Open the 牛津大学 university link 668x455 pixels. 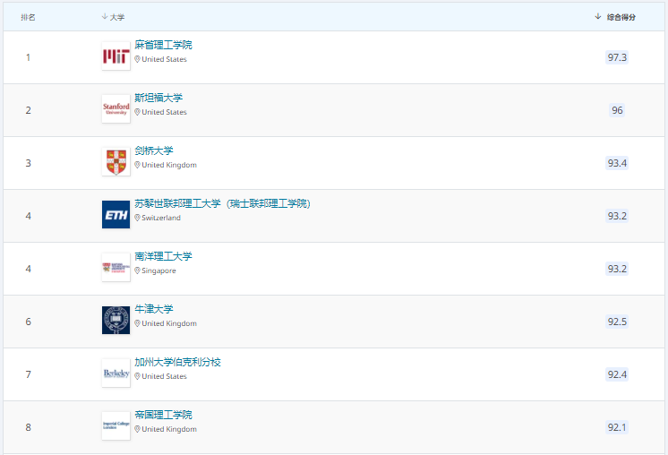click(154, 309)
